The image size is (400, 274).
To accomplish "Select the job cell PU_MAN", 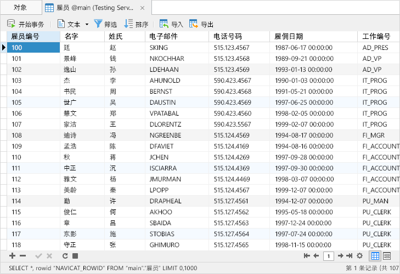I will coord(379,201).
